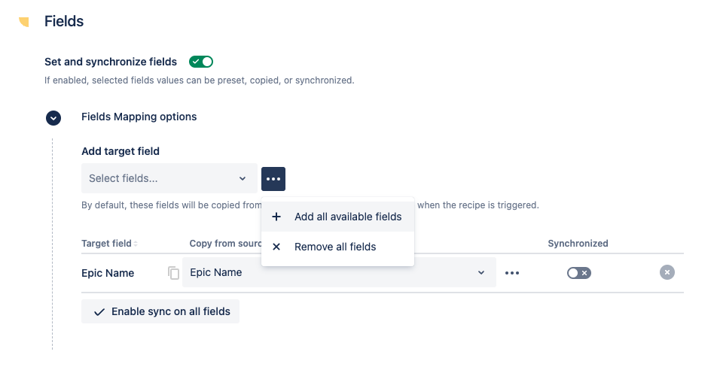Remove the Epic Name field row
The image size is (717, 373).
tap(667, 272)
